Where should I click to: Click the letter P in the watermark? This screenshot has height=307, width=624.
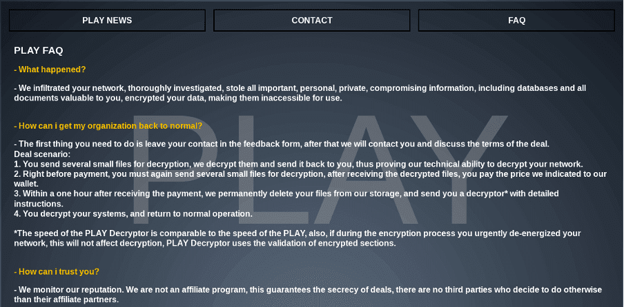(x=173, y=172)
